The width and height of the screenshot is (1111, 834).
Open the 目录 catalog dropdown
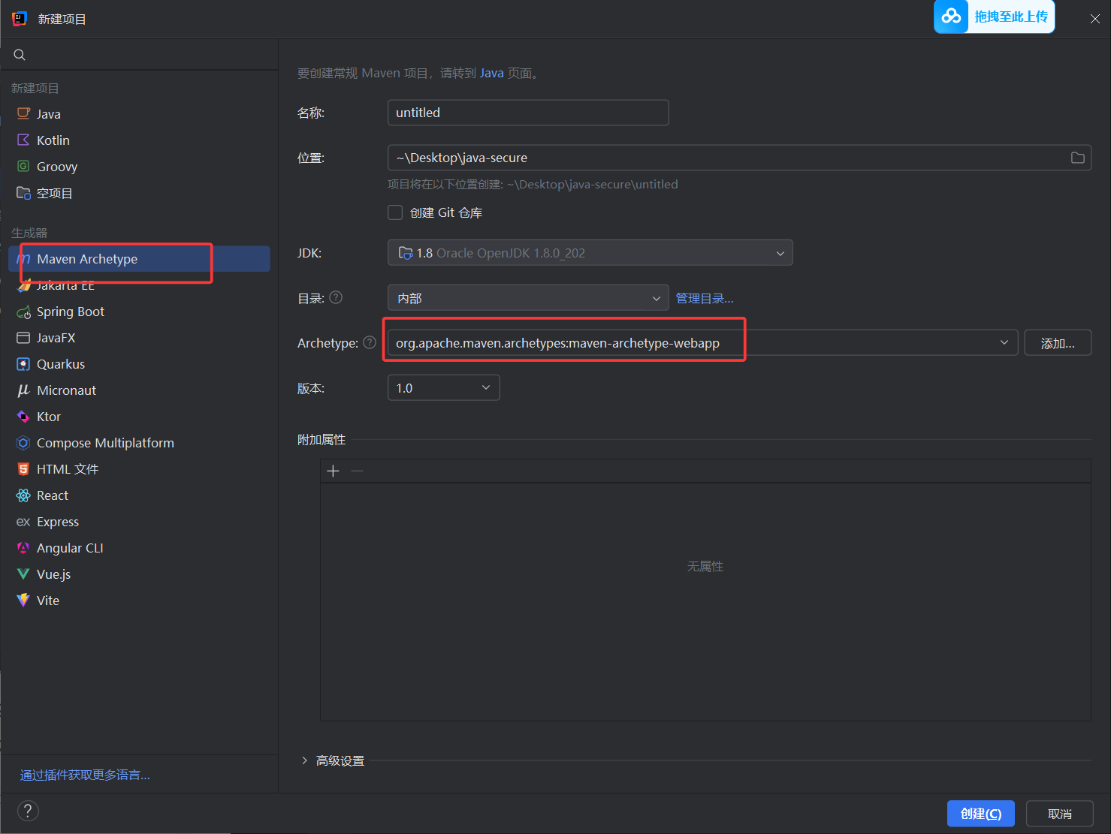pos(527,298)
